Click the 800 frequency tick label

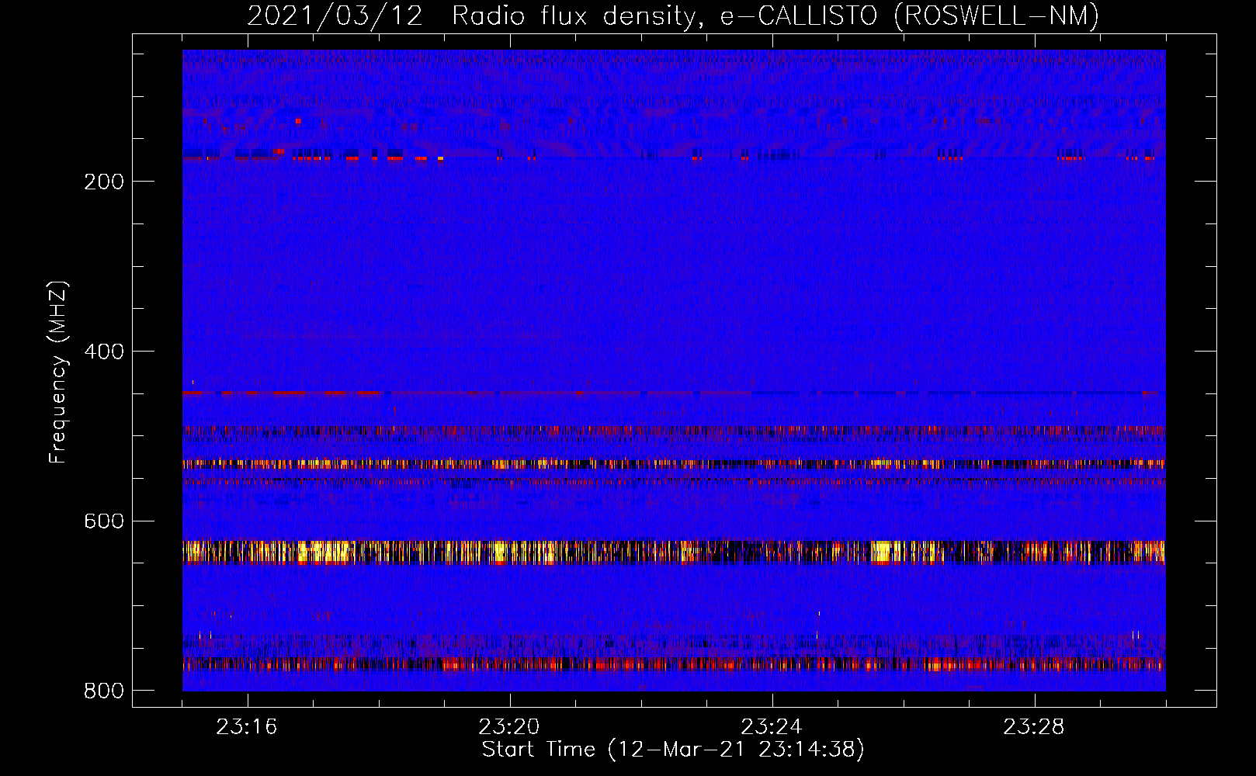click(104, 691)
